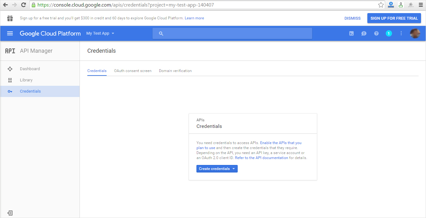Open the main navigation hamburger menu

(x=10, y=33)
